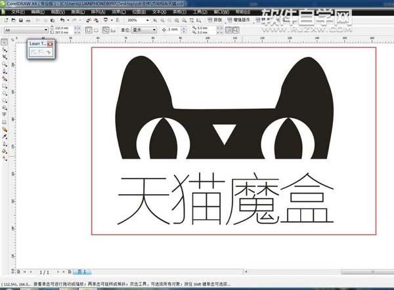Click the 排版 button in the toolbar
Screen dimensions: 394x290
click(215, 20)
